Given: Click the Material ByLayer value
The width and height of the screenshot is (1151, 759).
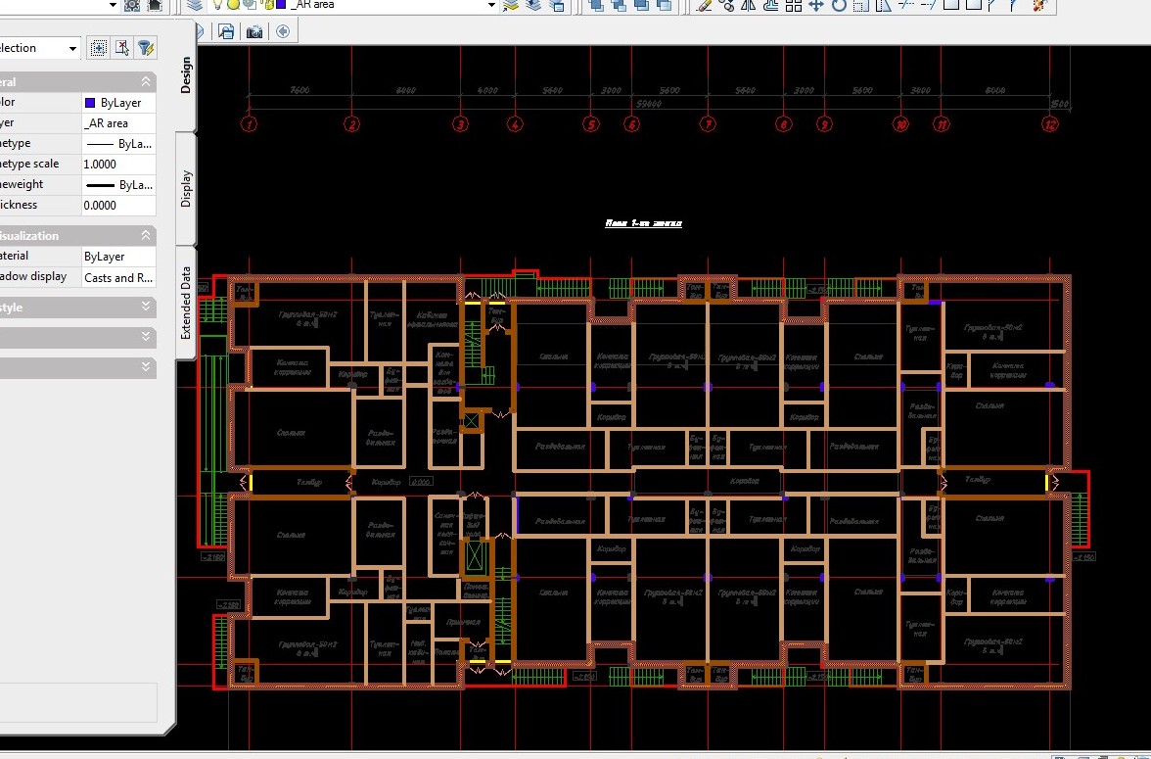Looking at the screenshot, I should click(119, 257).
